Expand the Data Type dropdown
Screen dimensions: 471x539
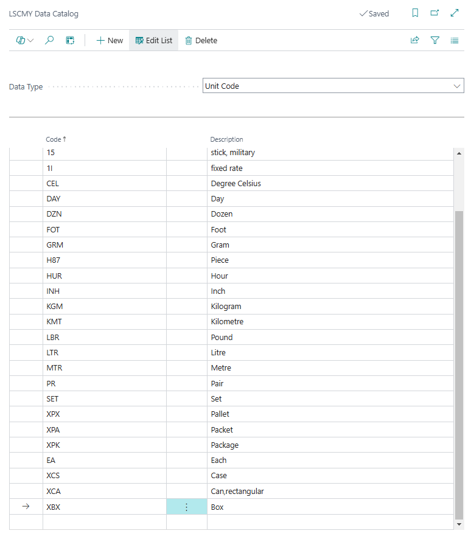point(458,86)
